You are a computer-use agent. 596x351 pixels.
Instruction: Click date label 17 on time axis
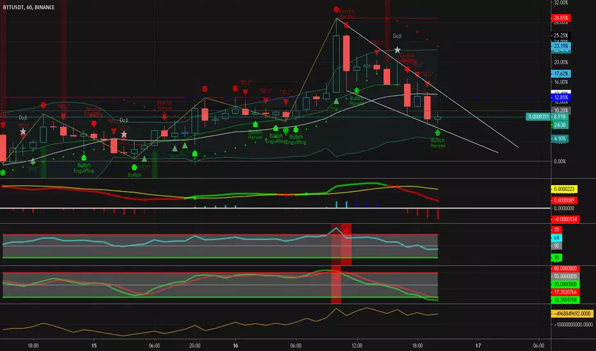[x=478, y=346]
